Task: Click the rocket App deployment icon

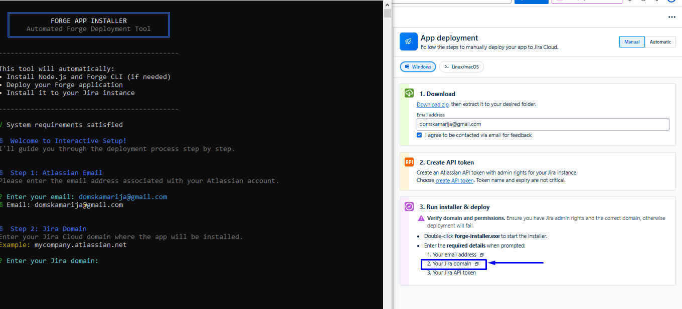Action: [x=408, y=41]
